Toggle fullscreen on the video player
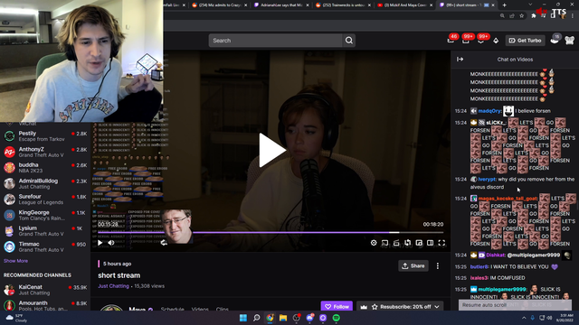579x325 pixels. coord(441,243)
